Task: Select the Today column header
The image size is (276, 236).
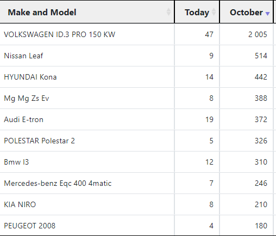Action: 197,12
